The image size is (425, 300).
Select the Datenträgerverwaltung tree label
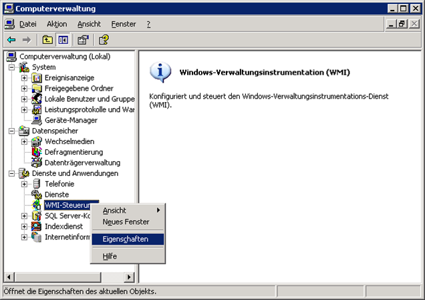click(x=82, y=163)
